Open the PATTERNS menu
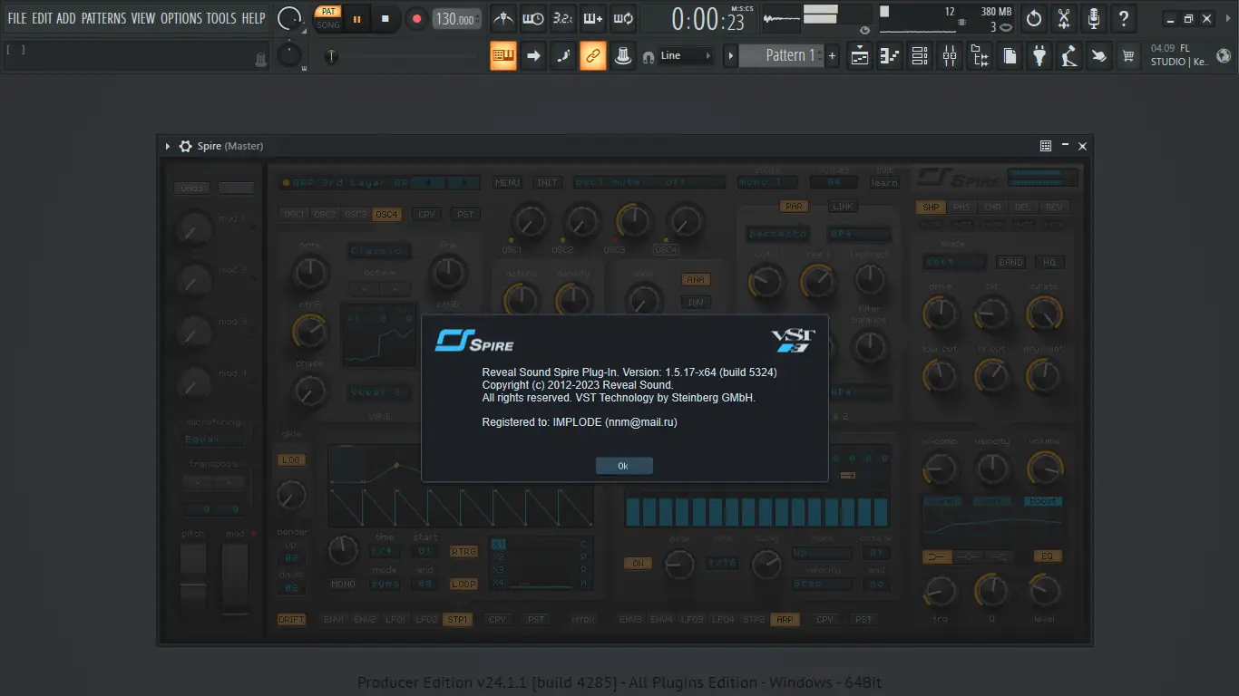This screenshot has width=1239, height=696. tap(103, 18)
